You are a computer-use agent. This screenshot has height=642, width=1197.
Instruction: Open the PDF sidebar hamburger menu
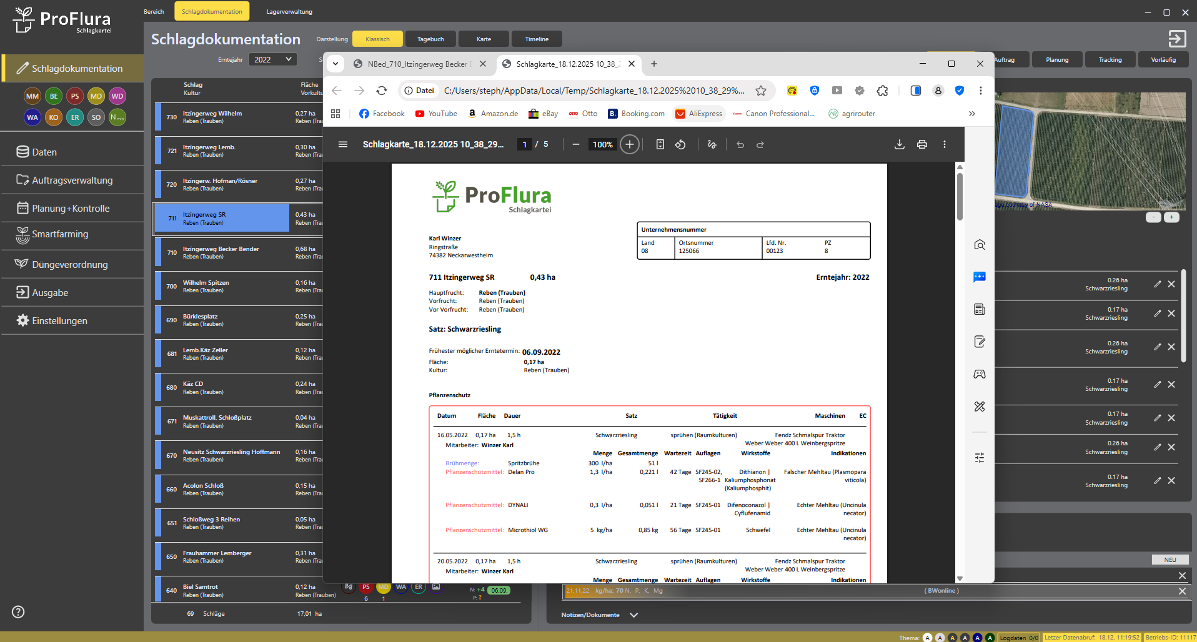[x=342, y=144]
